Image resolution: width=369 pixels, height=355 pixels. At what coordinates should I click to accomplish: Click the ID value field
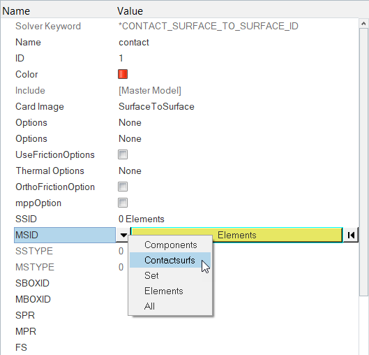[121, 58]
